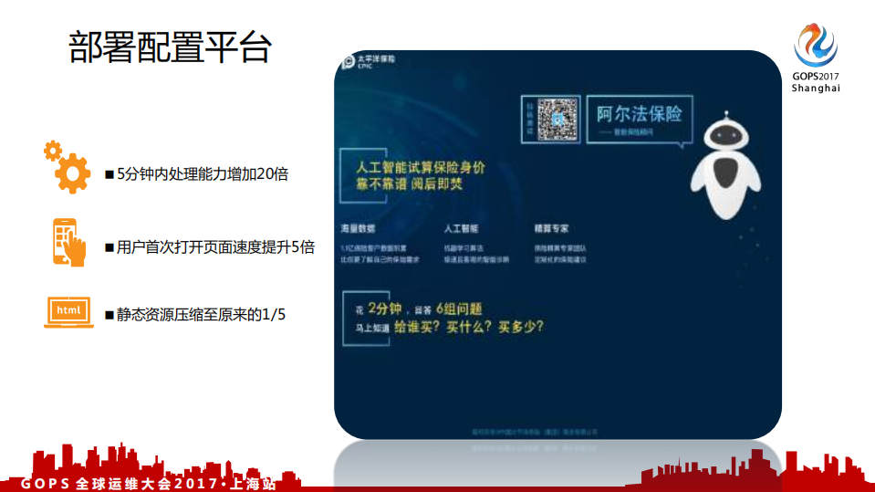The image size is (875, 492).
Task: Click the text 用户首次打开页面速度提升5倍
Action: pos(215,247)
